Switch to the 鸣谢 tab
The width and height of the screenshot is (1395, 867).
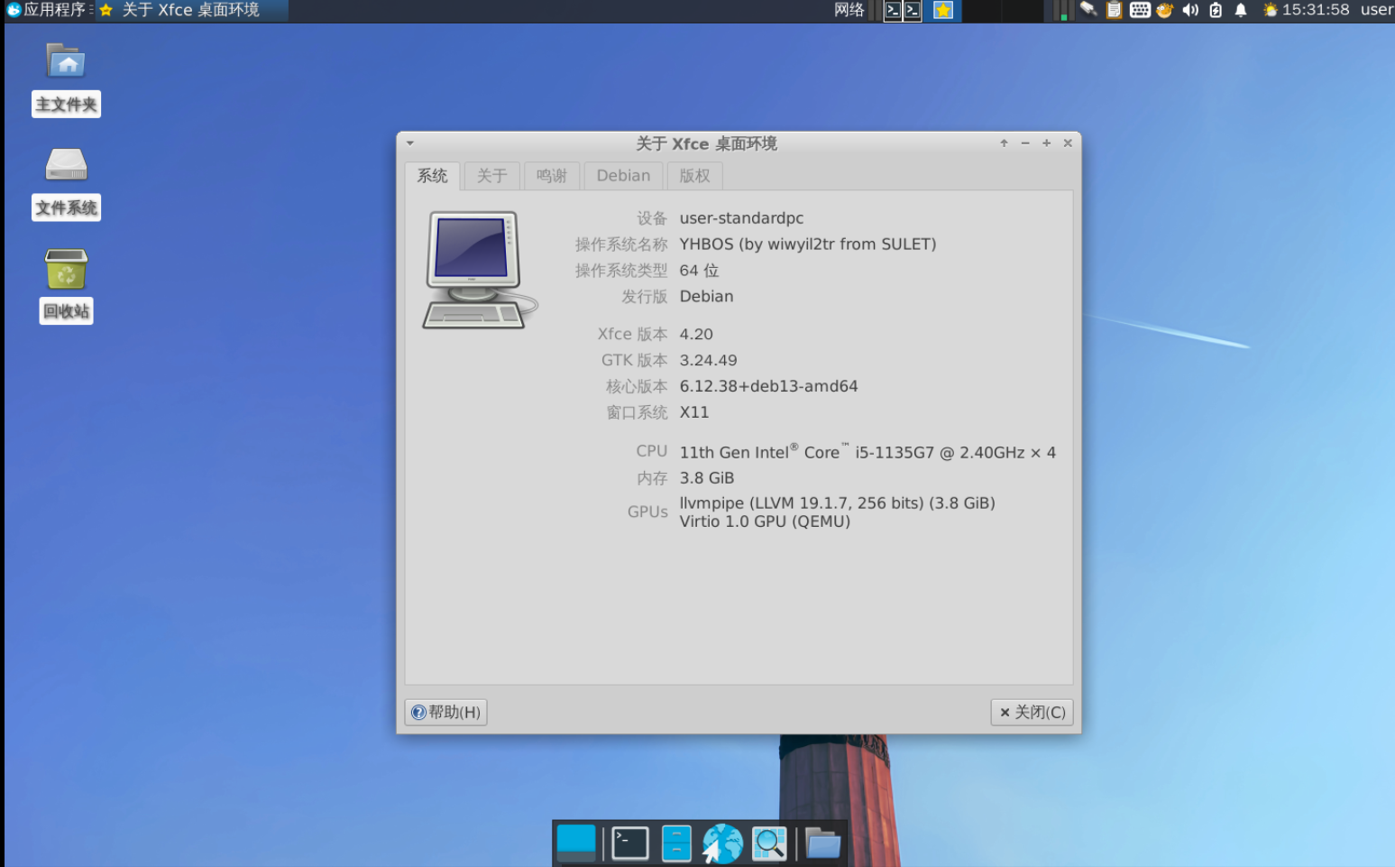pyautogui.click(x=552, y=176)
